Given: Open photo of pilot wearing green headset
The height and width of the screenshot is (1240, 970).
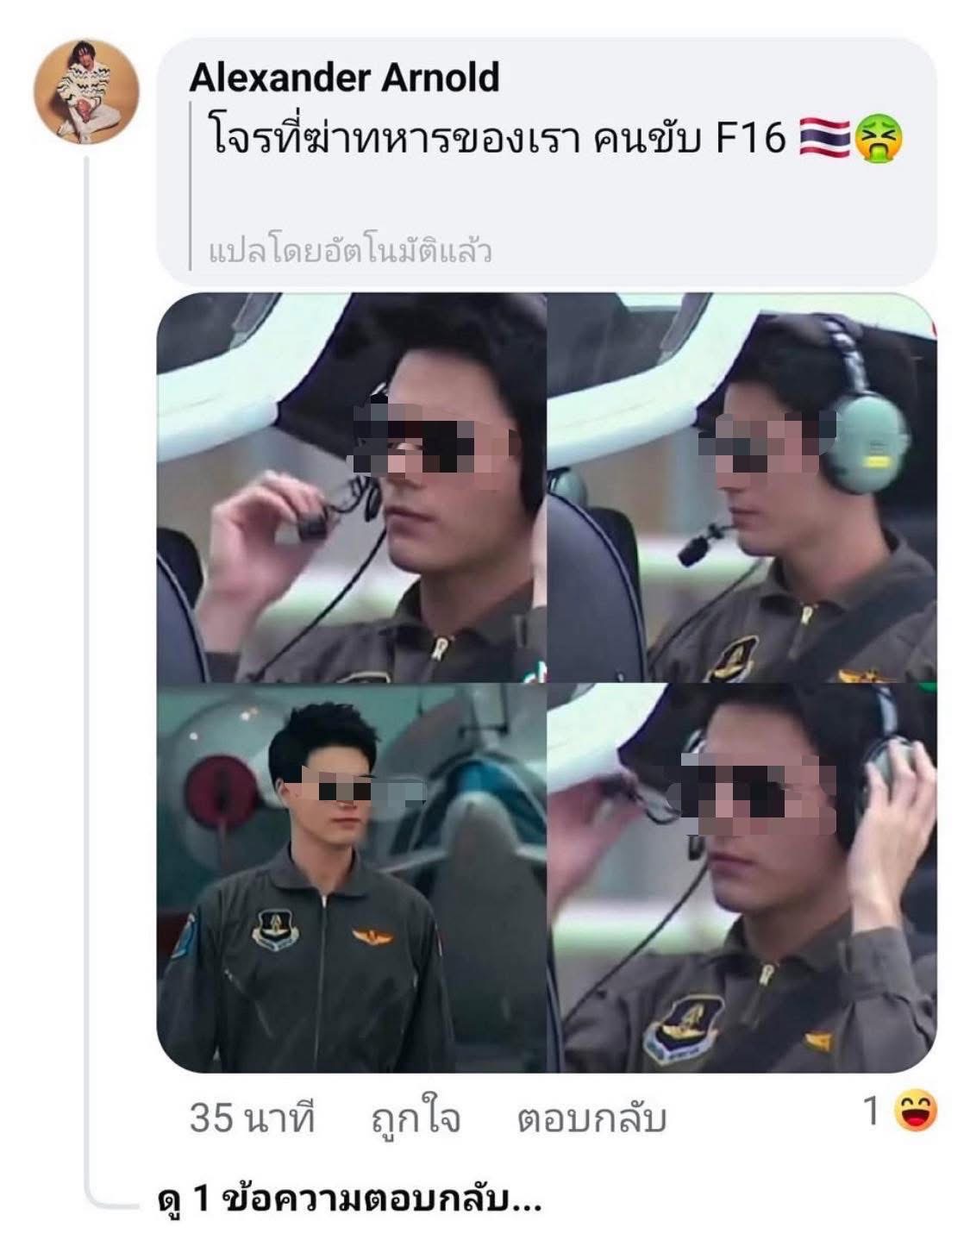Looking at the screenshot, I should click(742, 488).
